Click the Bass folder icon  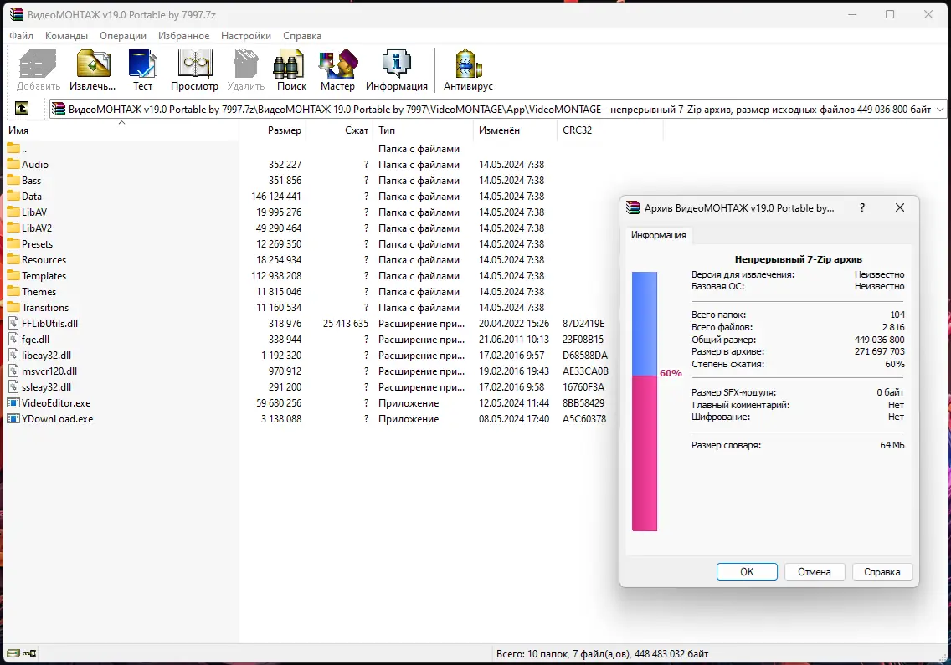13,180
